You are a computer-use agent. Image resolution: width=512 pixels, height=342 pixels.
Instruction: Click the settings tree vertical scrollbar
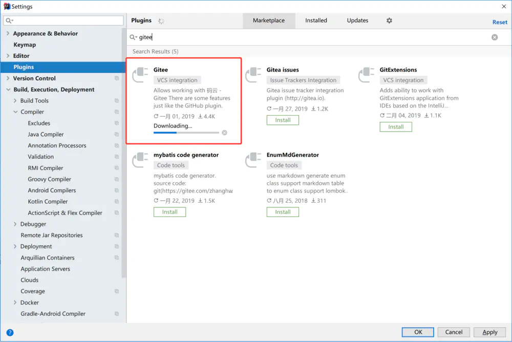(x=124, y=154)
